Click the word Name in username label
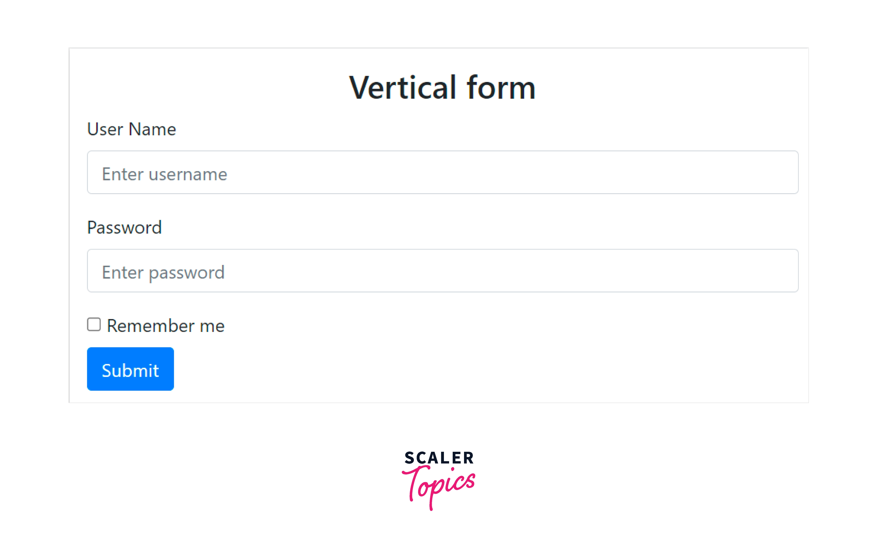The image size is (877, 560). click(152, 129)
